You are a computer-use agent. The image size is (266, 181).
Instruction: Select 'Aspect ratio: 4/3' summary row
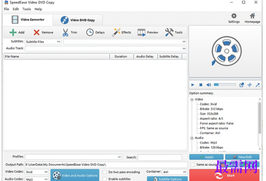[x=211, y=118]
